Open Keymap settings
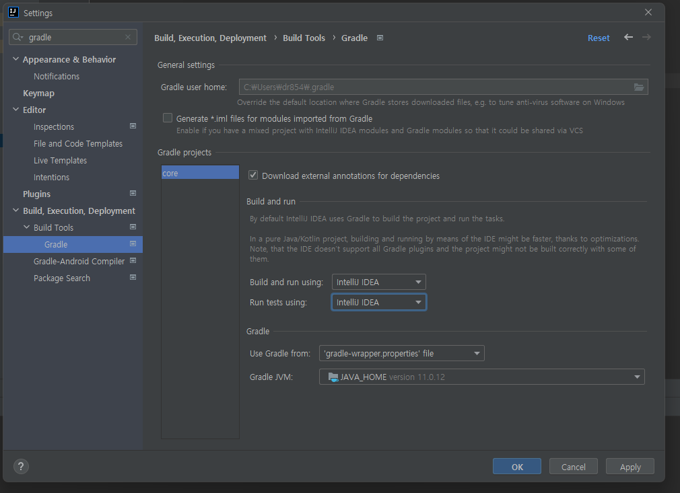Image resolution: width=680 pixels, height=493 pixels. [38, 93]
